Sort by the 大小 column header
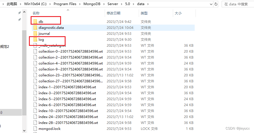 tap(178, 13)
